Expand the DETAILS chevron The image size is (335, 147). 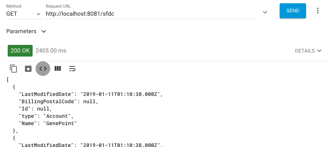(x=319, y=51)
